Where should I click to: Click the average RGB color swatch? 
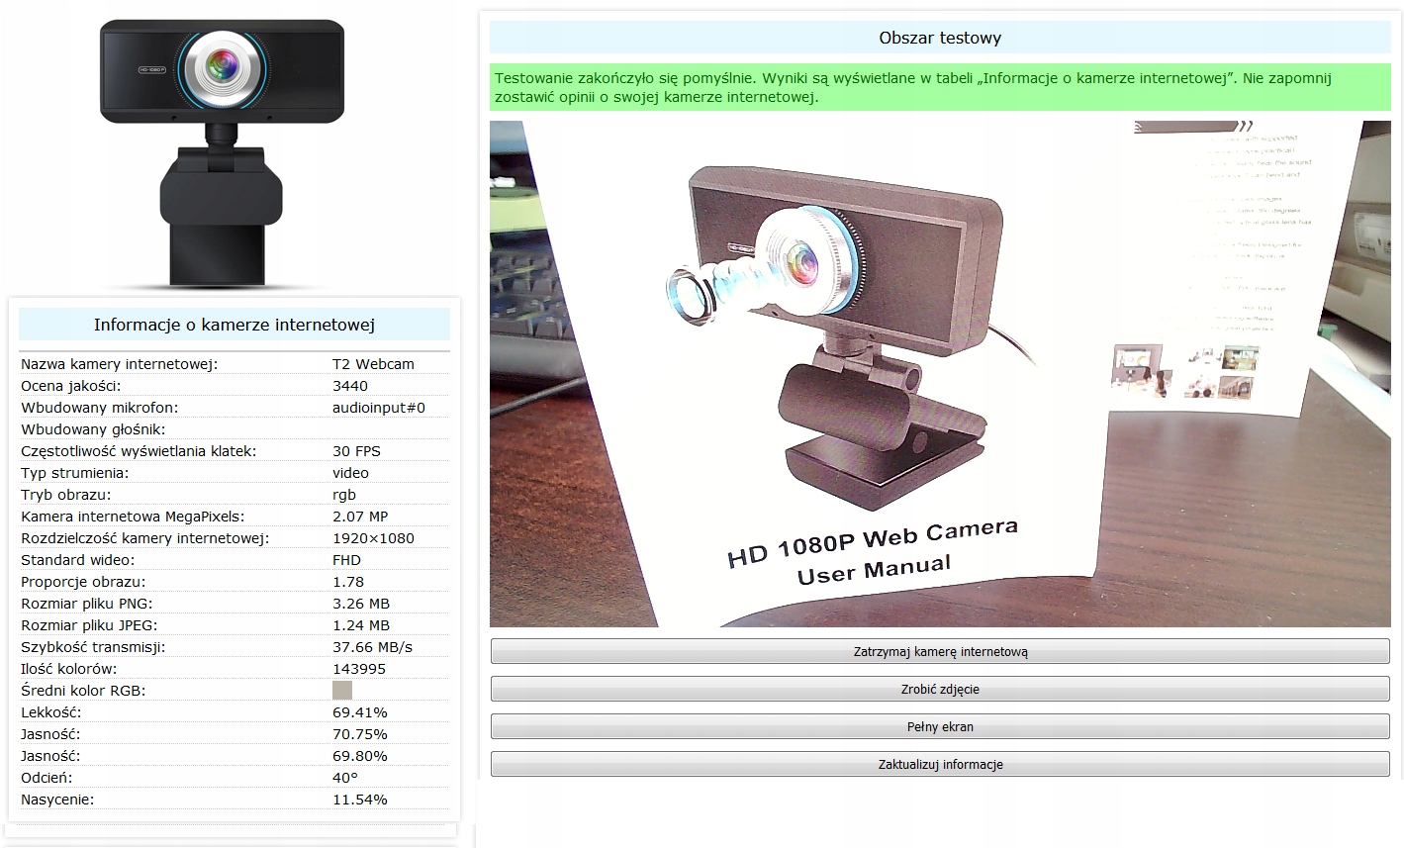[342, 690]
